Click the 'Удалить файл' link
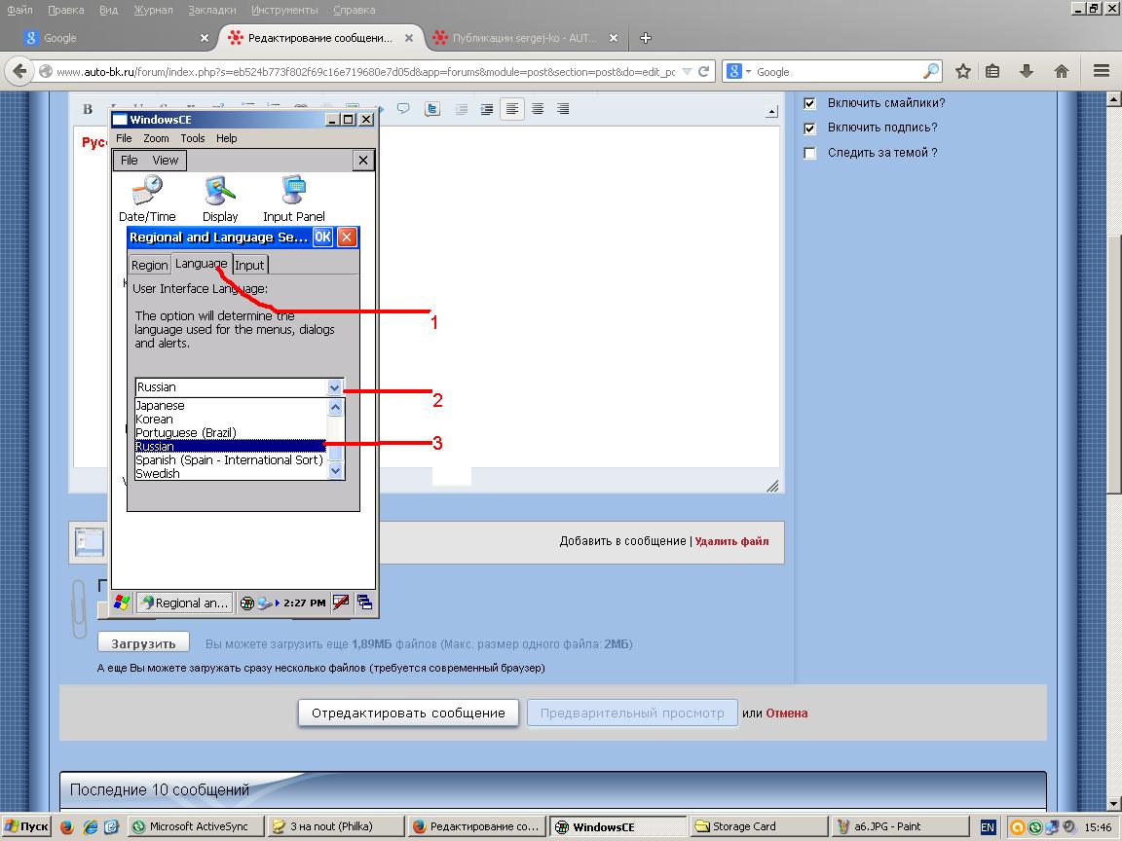This screenshot has height=841, width=1122. 731,541
